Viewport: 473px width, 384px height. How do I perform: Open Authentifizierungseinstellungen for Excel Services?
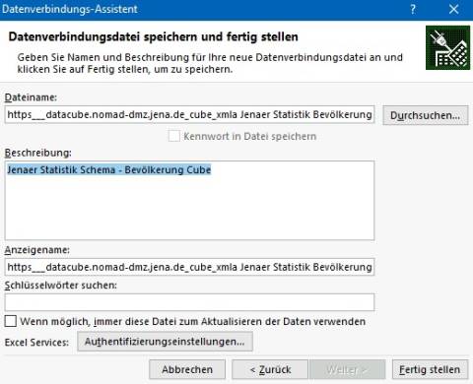tap(165, 342)
